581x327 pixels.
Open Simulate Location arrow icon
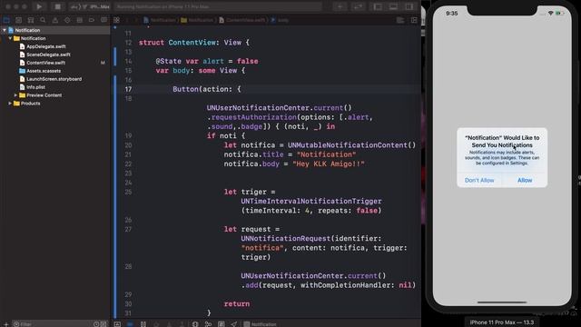[x=234, y=324]
